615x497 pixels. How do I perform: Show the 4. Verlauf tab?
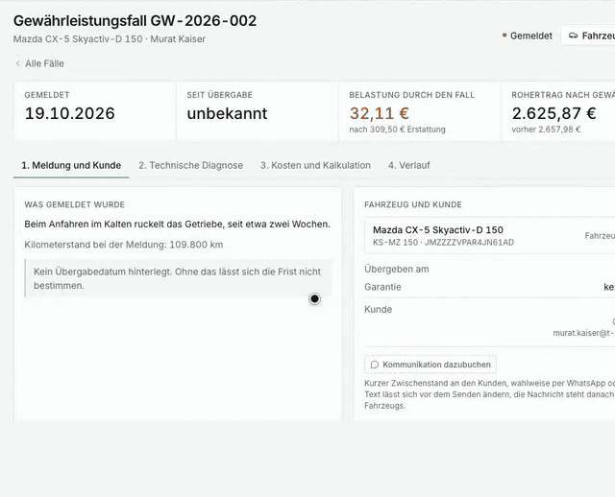pos(409,165)
